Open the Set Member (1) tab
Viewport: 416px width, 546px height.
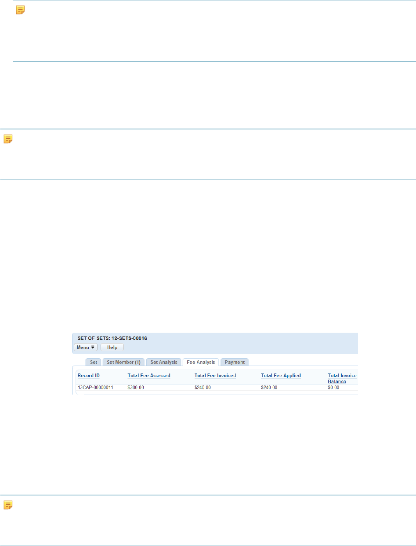124,362
